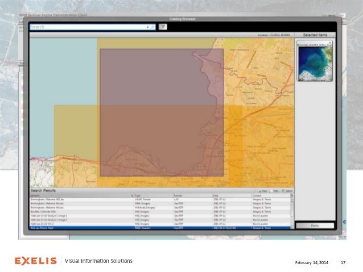Remove the selected item using its x icon
Screen dimensions: 363x272
click(330, 42)
